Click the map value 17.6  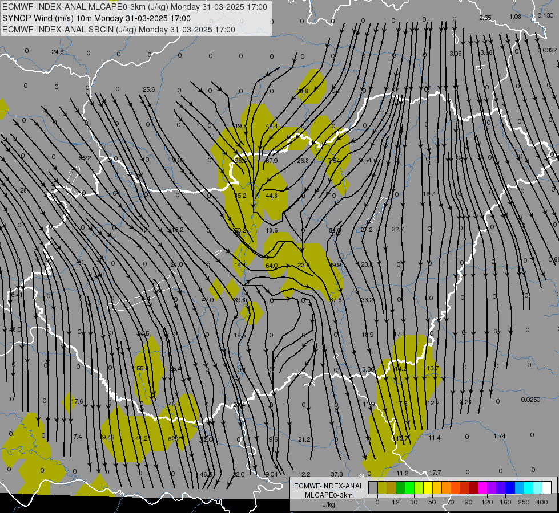click(x=77, y=402)
